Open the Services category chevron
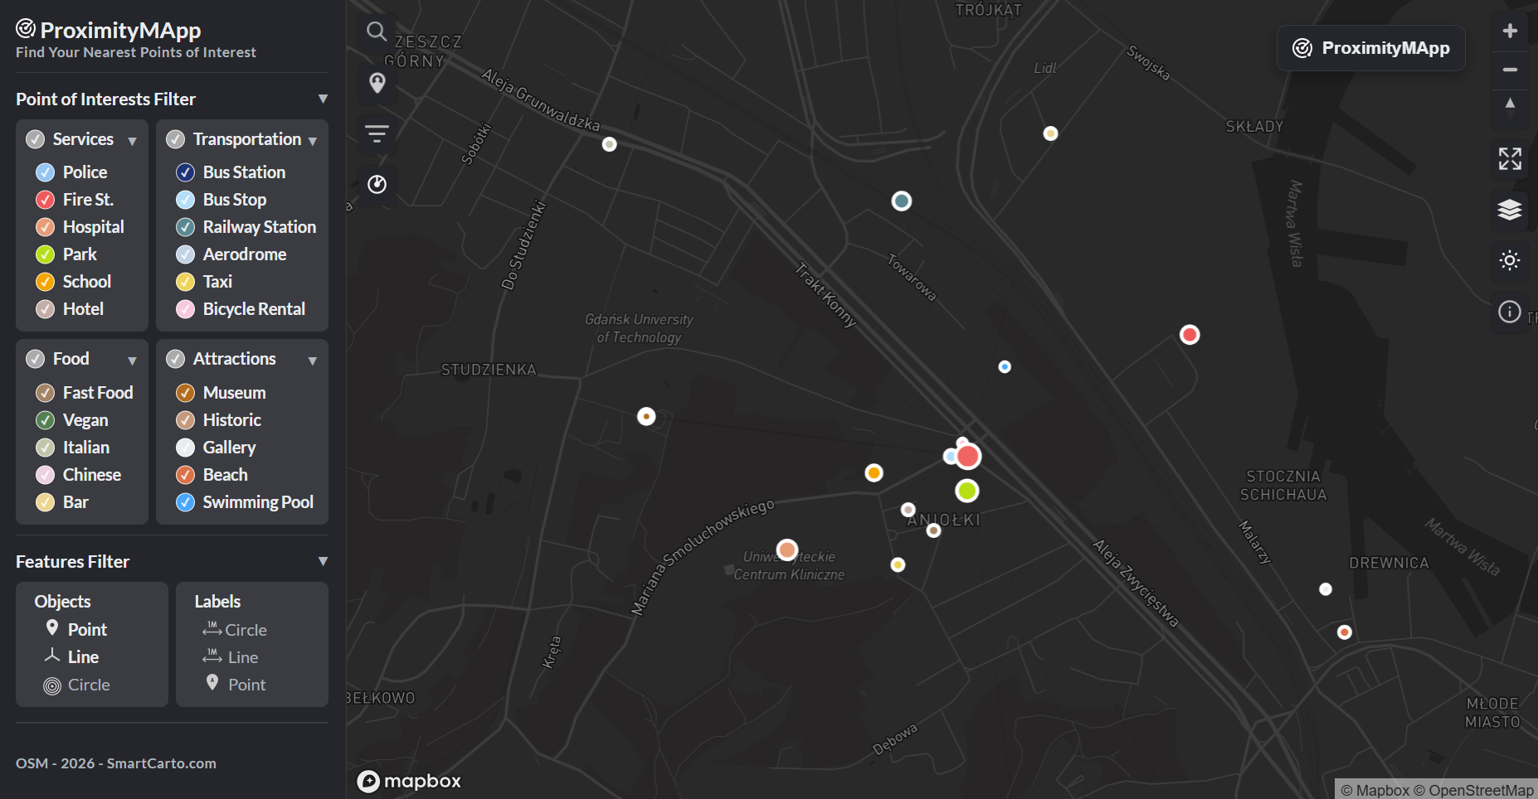Viewport: 1538px width, 799px height. pos(133,141)
